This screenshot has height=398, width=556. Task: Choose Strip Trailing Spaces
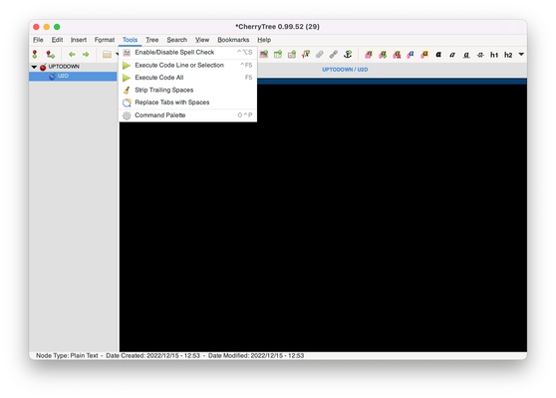pos(187,90)
